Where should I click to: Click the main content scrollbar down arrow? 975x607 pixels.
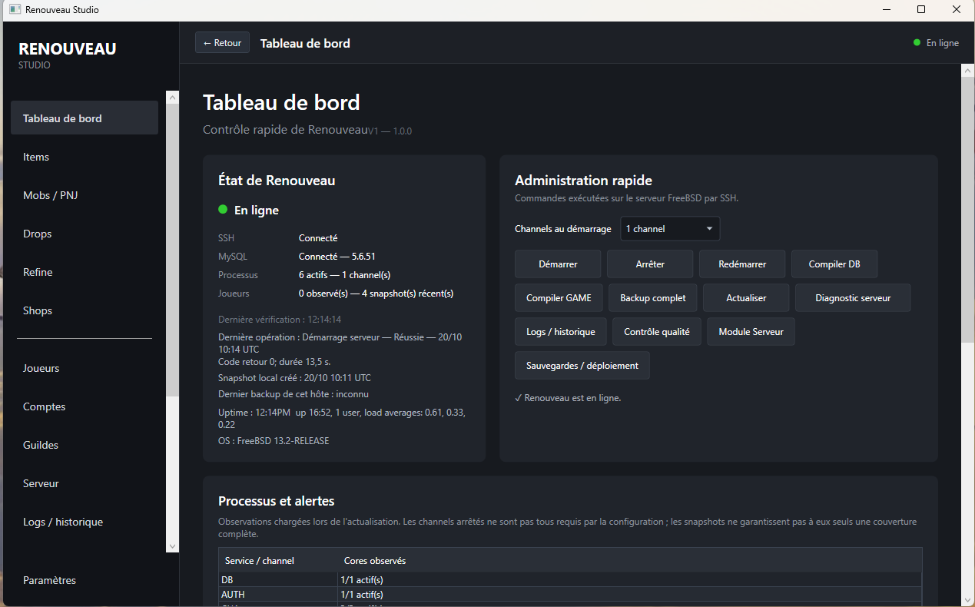pos(968,600)
